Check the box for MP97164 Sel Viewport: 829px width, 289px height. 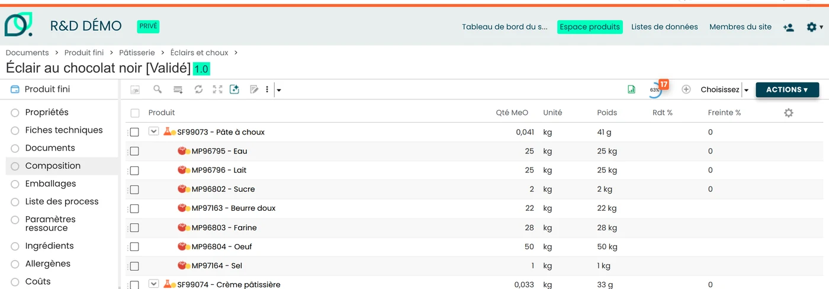(134, 266)
